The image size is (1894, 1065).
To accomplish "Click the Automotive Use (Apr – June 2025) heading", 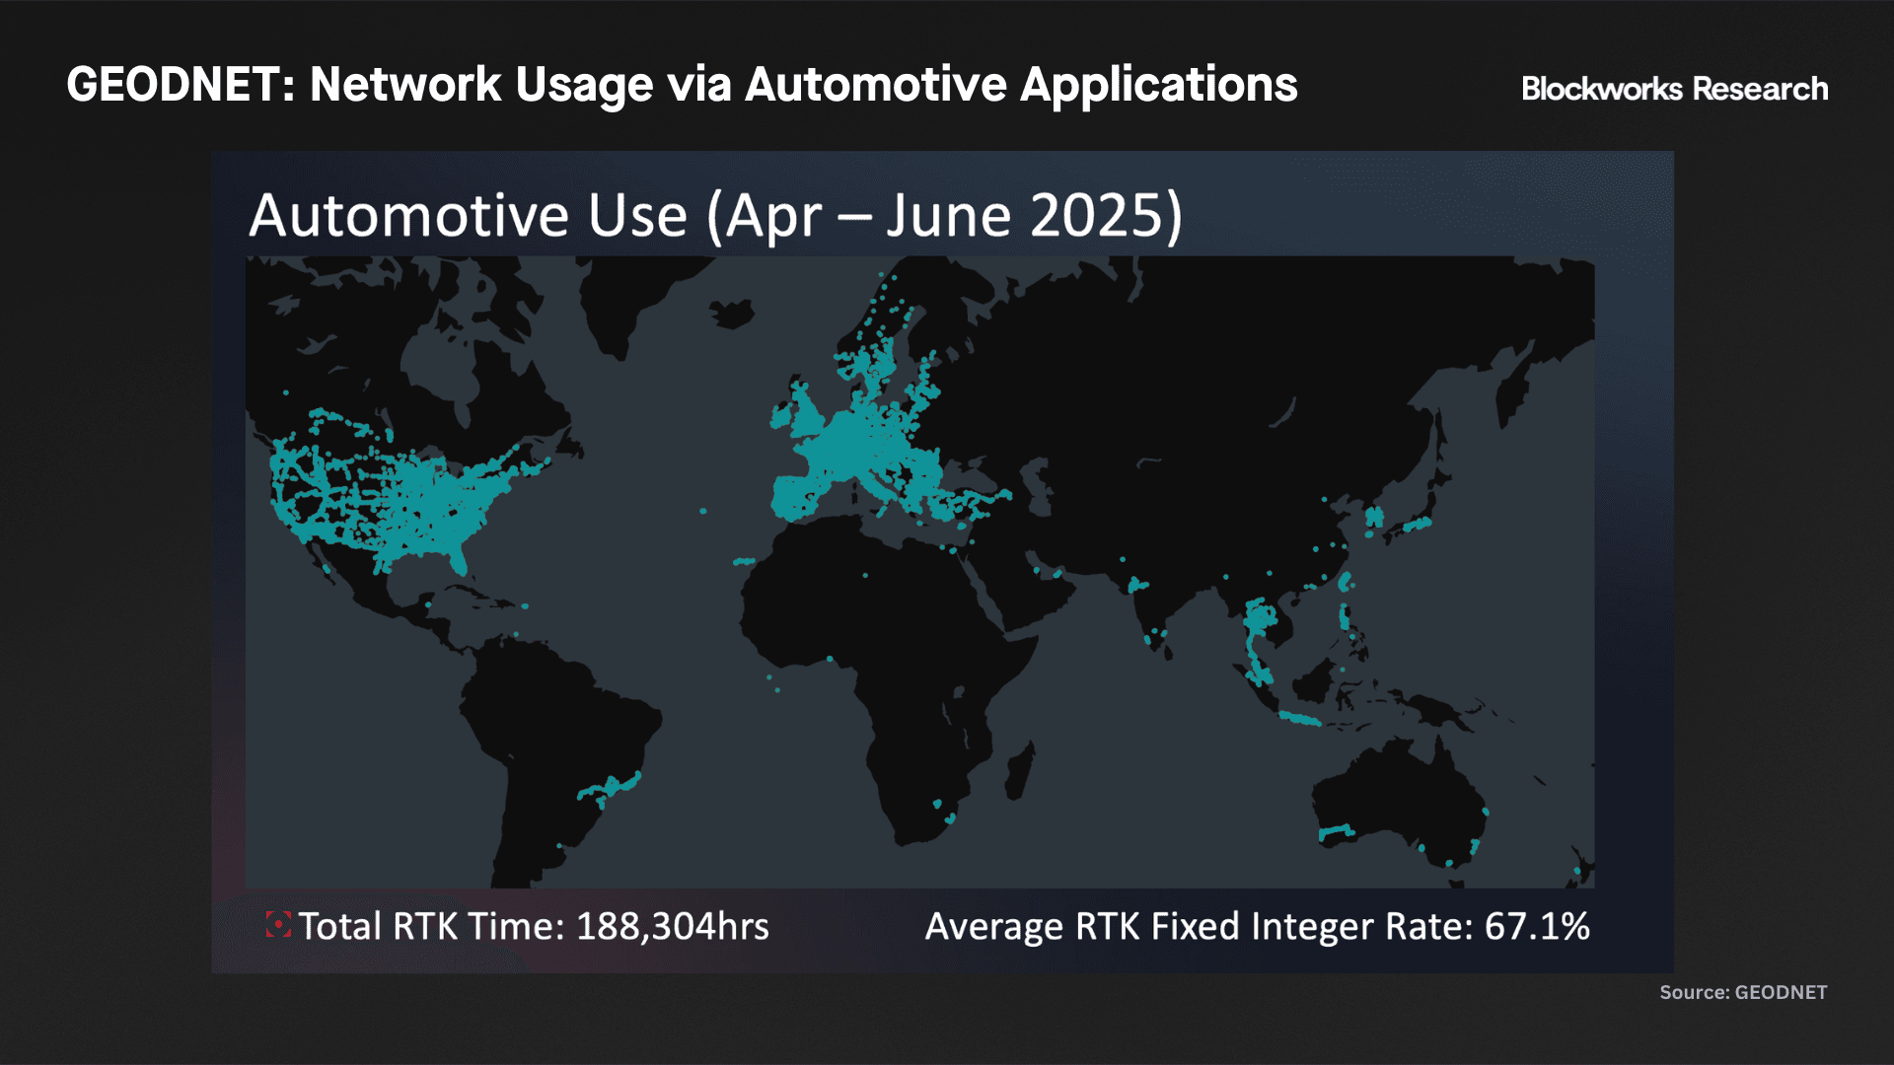I will click(715, 215).
